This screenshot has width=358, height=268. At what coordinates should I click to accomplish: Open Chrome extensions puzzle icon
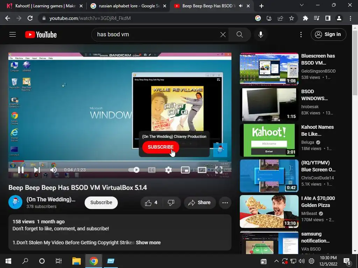point(305,18)
